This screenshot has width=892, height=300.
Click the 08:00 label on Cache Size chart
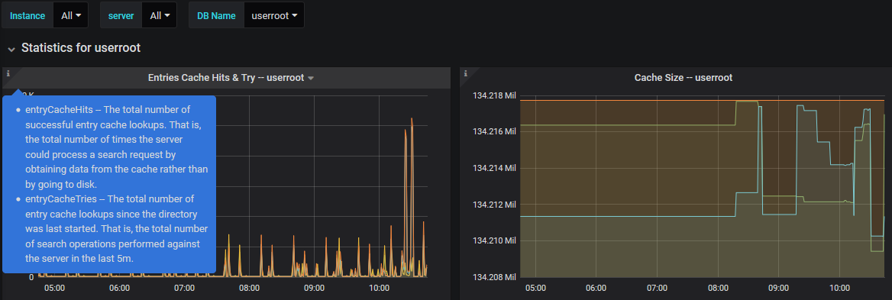tap(718, 288)
